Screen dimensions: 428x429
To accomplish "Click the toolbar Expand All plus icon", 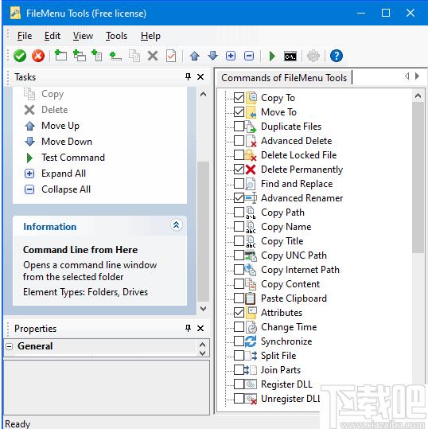I will (231, 56).
